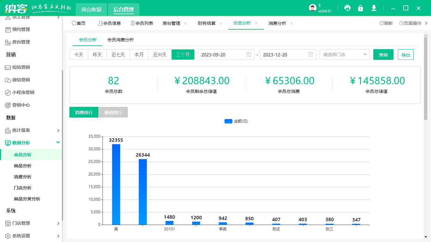The width and height of the screenshot is (431, 242).
Task: Click the user avatar icon
Action: click(x=312, y=8)
